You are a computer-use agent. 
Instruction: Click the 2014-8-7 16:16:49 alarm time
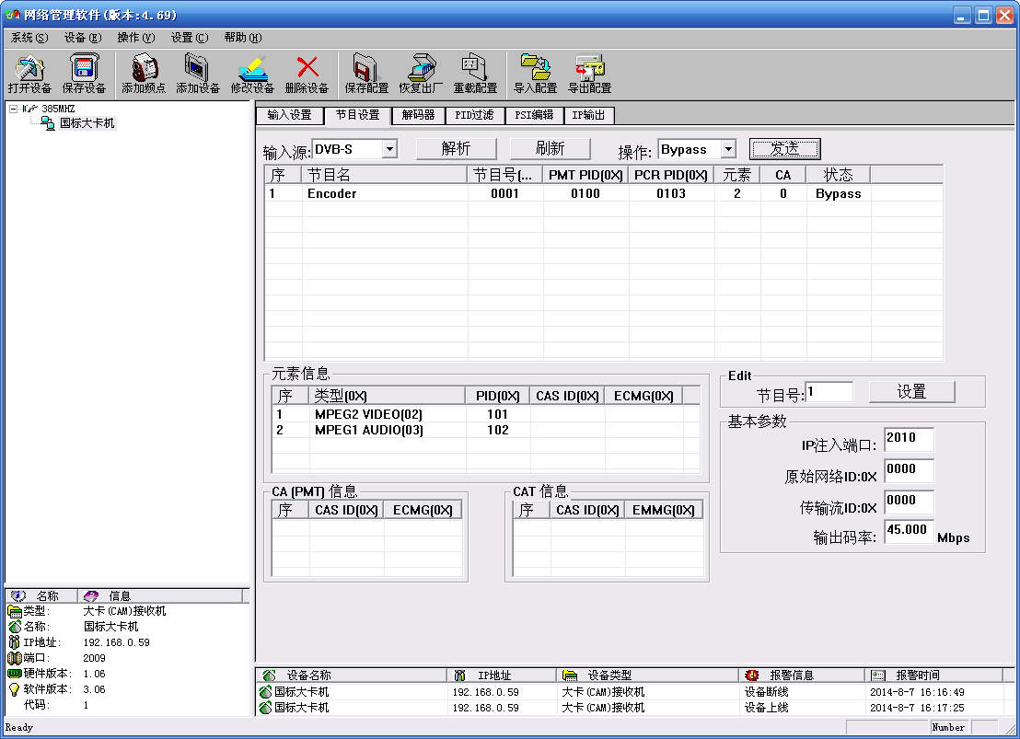click(x=917, y=691)
